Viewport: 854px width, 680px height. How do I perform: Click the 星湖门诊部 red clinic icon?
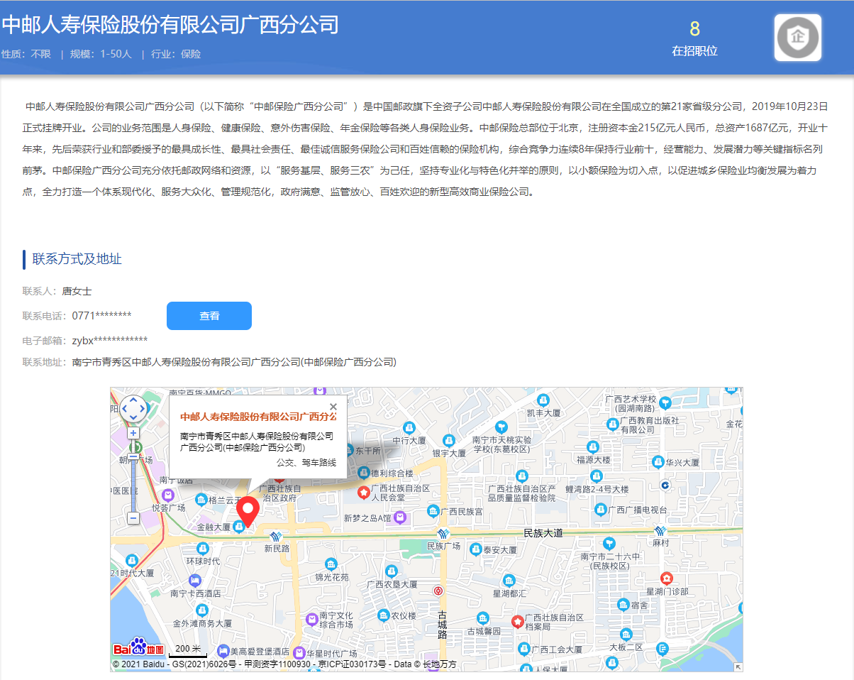point(666,578)
